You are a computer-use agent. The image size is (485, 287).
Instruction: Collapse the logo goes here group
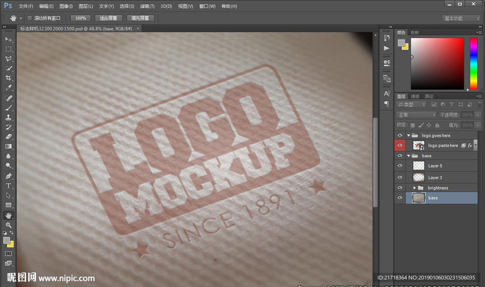(x=409, y=135)
